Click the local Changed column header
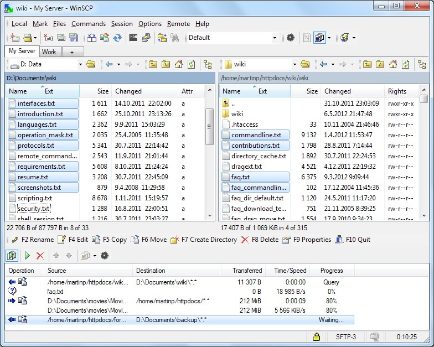Image resolution: width=434 pixels, height=347 pixels. click(144, 91)
